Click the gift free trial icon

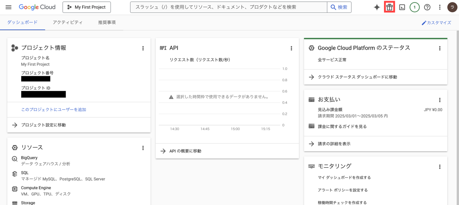click(x=389, y=7)
